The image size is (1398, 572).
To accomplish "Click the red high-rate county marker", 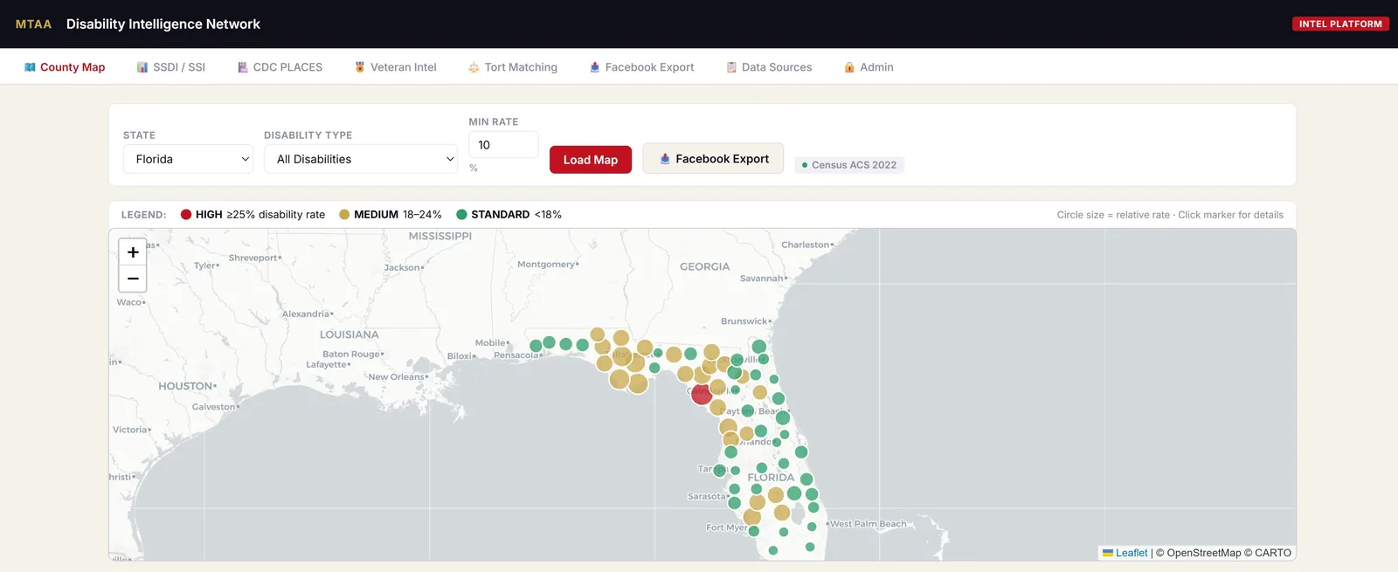I will (702, 394).
